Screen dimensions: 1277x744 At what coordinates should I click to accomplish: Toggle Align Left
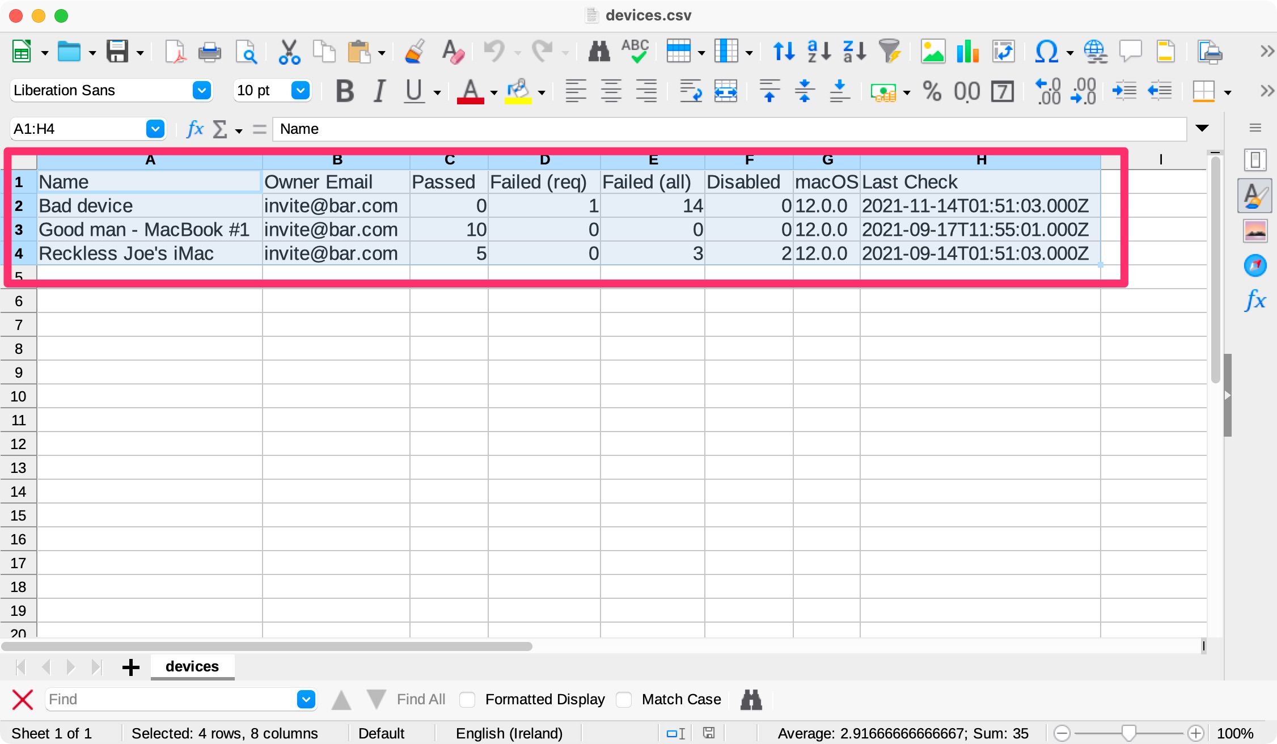pos(576,91)
